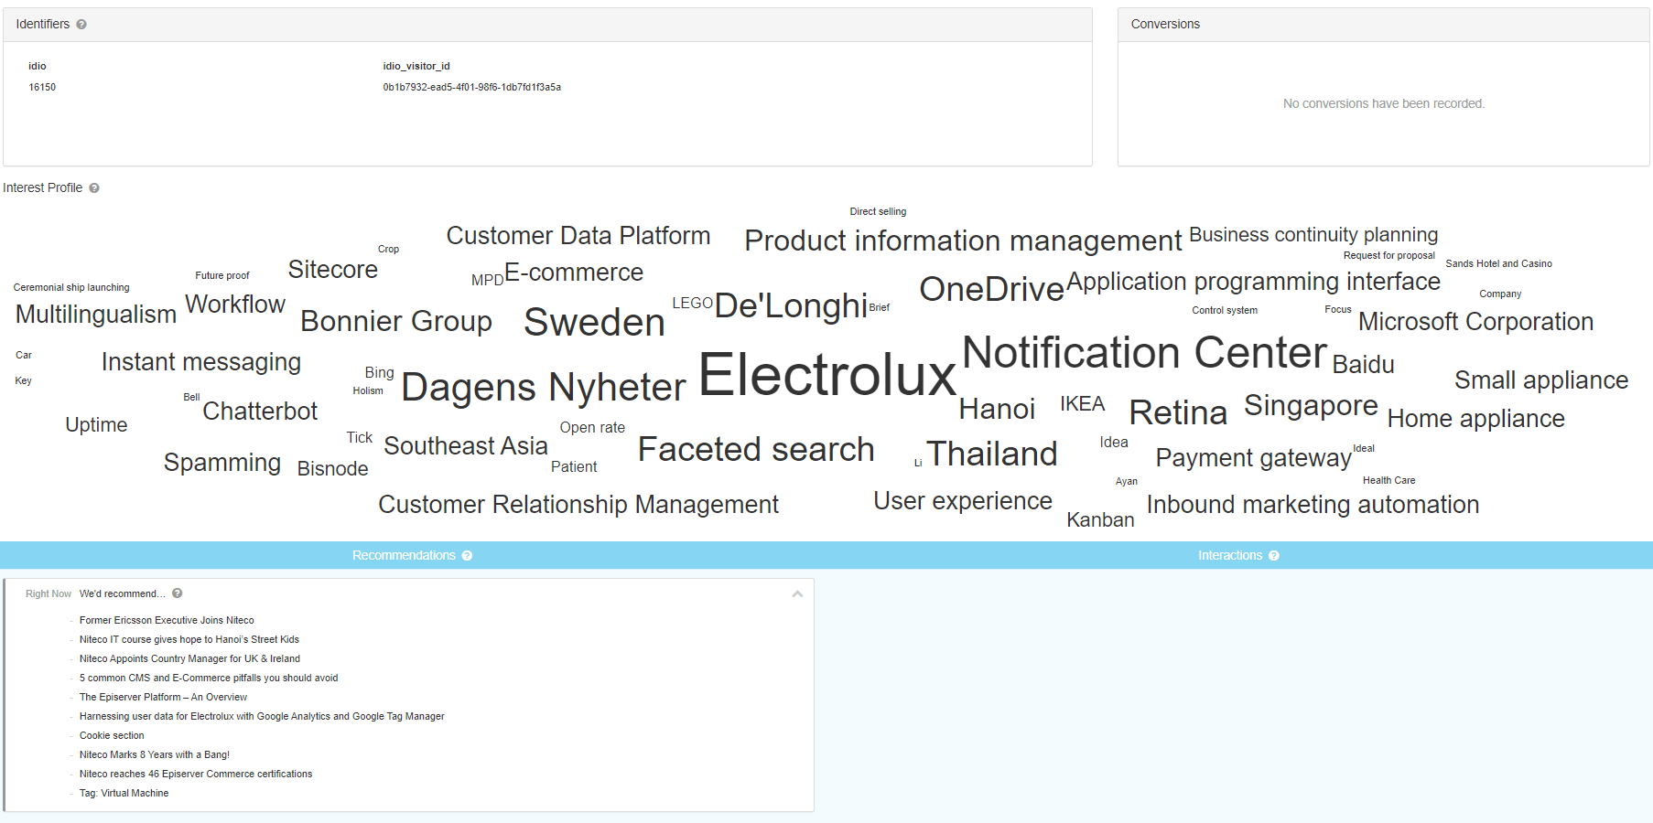Select the Sitecore interest word
This screenshot has height=823, width=1653.
coord(332,270)
